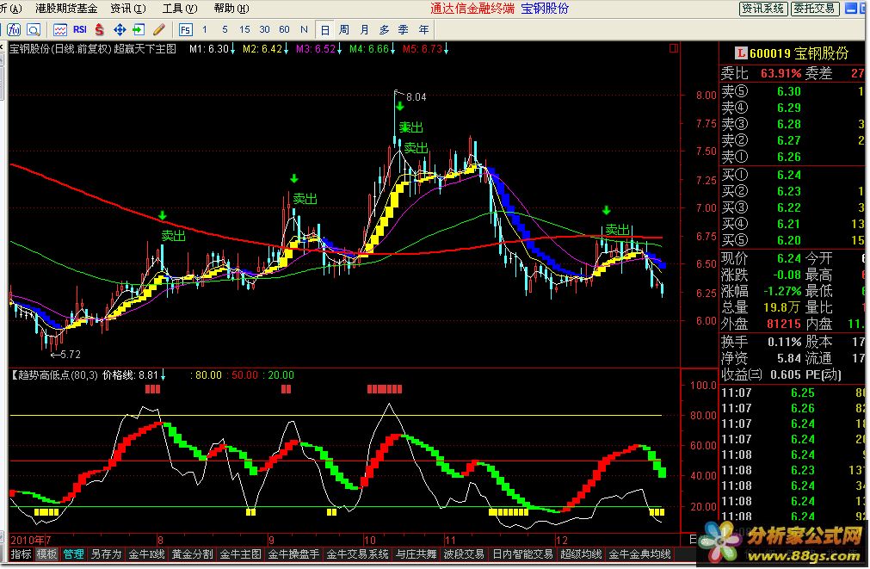The height and width of the screenshot is (569, 870).
Task: Click the M5: 6.73 moving average label
Action: pos(426,49)
